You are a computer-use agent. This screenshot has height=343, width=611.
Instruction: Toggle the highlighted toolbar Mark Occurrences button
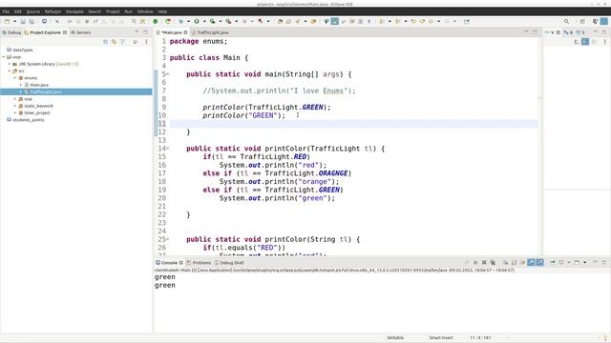[x=335, y=21]
